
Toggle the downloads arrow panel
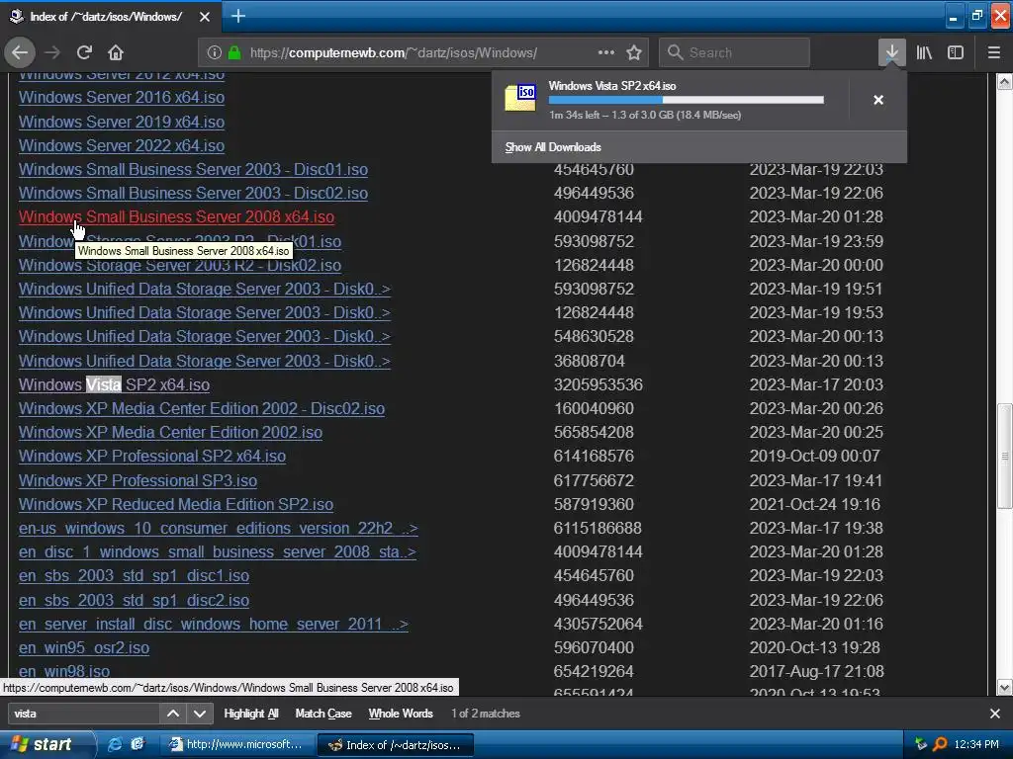pyautogui.click(x=891, y=52)
